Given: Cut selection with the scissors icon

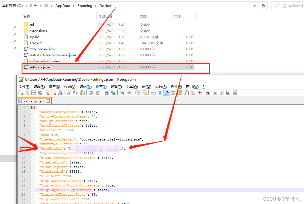Looking at the screenshot, I should (x=69, y=93).
